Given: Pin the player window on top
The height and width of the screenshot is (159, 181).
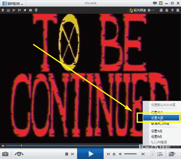Looking at the screenshot, I should pyautogui.click(x=25, y=10).
